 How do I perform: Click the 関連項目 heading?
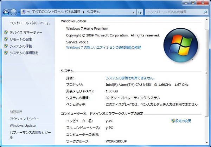click(x=16, y=112)
